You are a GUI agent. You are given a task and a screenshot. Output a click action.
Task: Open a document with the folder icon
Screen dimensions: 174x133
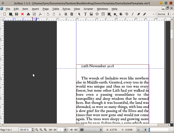11,14
